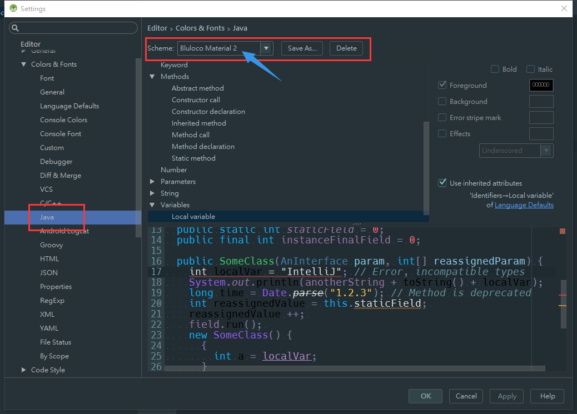Expand the Code Style section
The height and width of the screenshot is (414, 577).
(23, 370)
